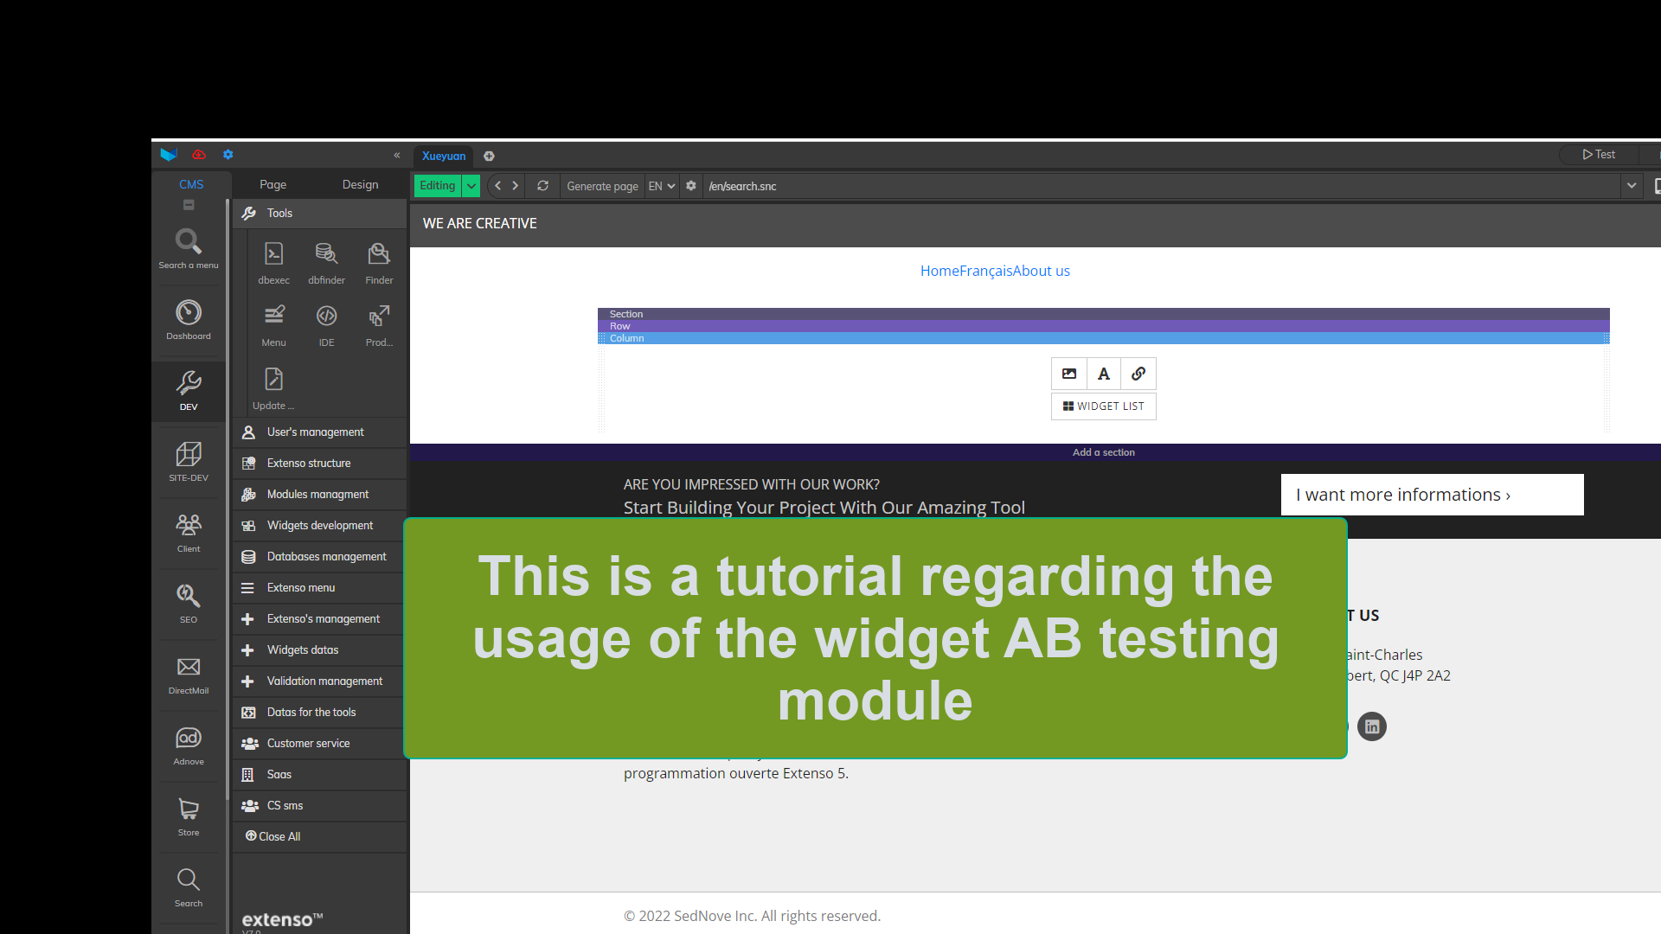1661x934 pixels.
Task: Collapse side panel with double chevron
Action: pos(397,156)
